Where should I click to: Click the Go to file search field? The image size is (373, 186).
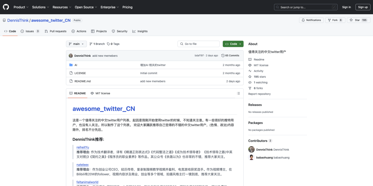pyautogui.click(x=198, y=44)
